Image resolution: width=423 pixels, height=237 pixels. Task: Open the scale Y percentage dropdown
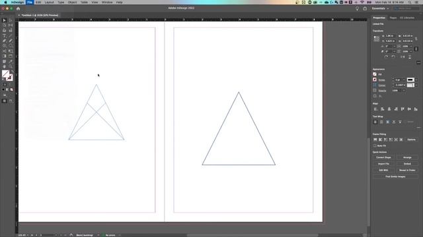[x=411, y=51]
